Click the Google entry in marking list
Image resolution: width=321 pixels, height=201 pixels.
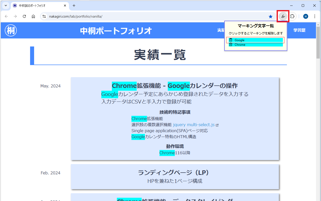pyautogui.click(x=256, y=40)
